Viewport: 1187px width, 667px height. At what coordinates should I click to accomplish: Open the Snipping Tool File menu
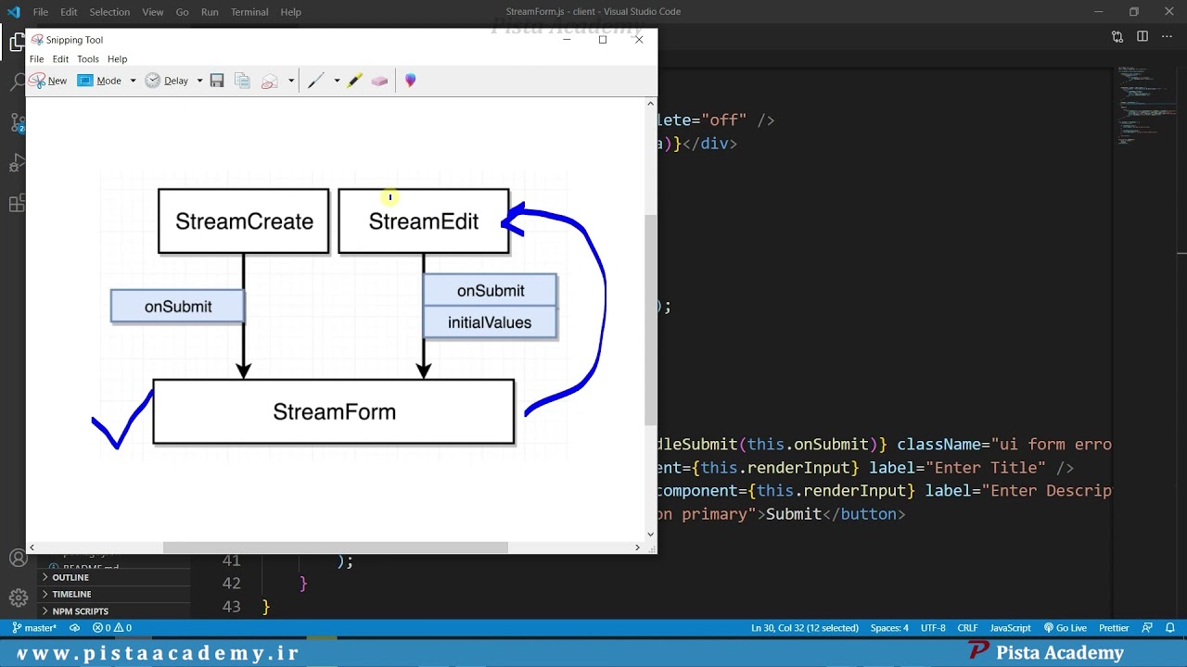(36, 59)
